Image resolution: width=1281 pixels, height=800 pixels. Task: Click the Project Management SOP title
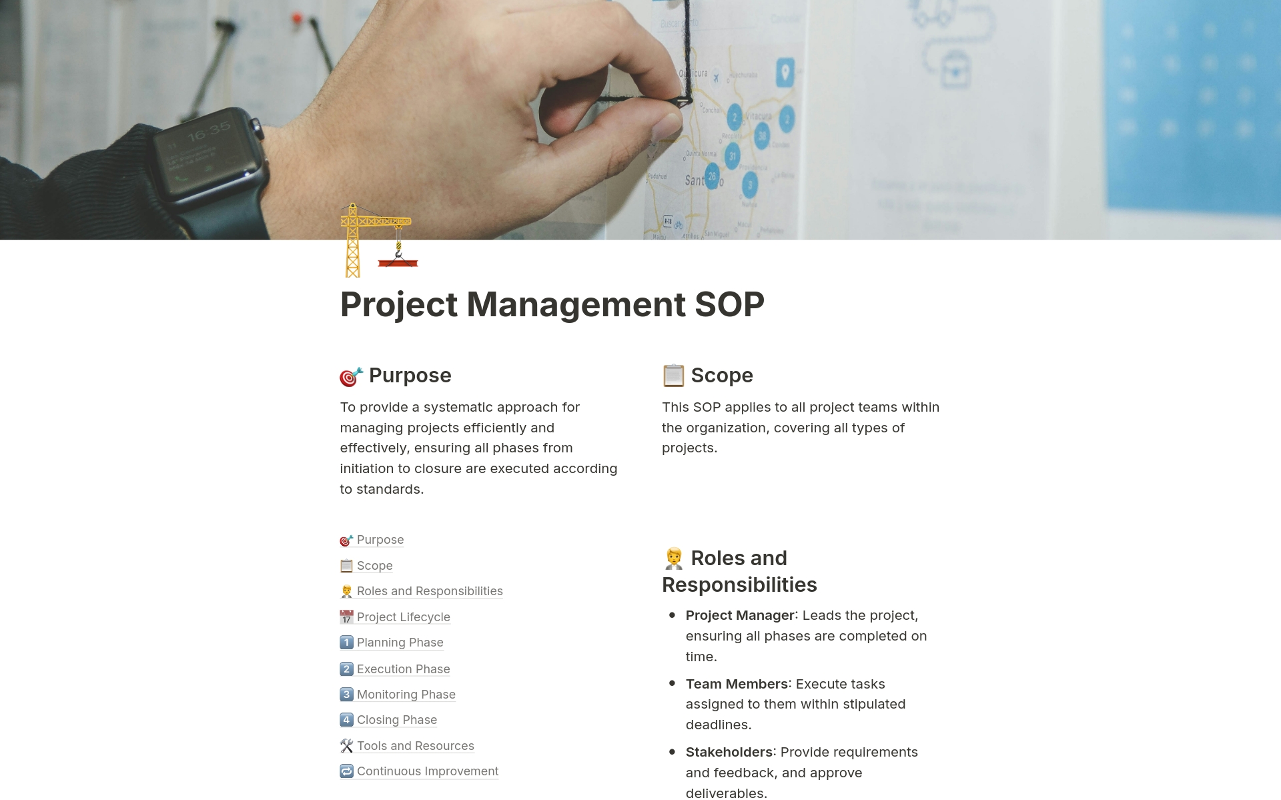553,303
